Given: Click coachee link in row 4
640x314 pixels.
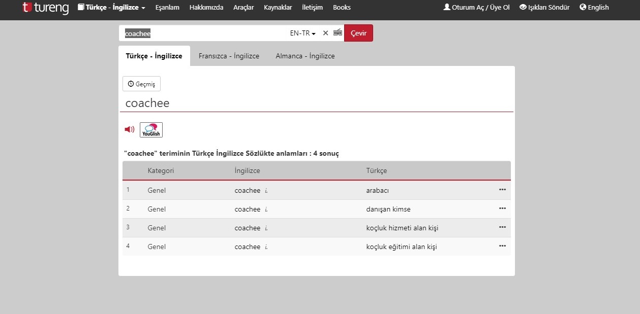Looking at the screenshot, I should pyautogui.click(x=247, y=247).
